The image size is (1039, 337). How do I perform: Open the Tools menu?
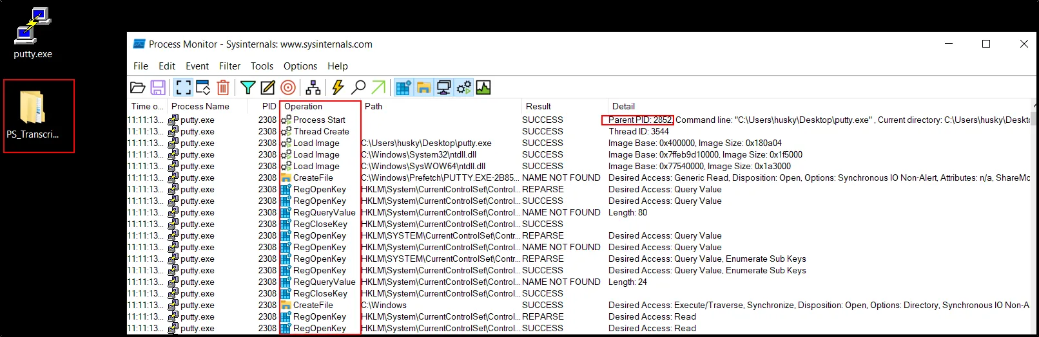(x=262, y=66)
